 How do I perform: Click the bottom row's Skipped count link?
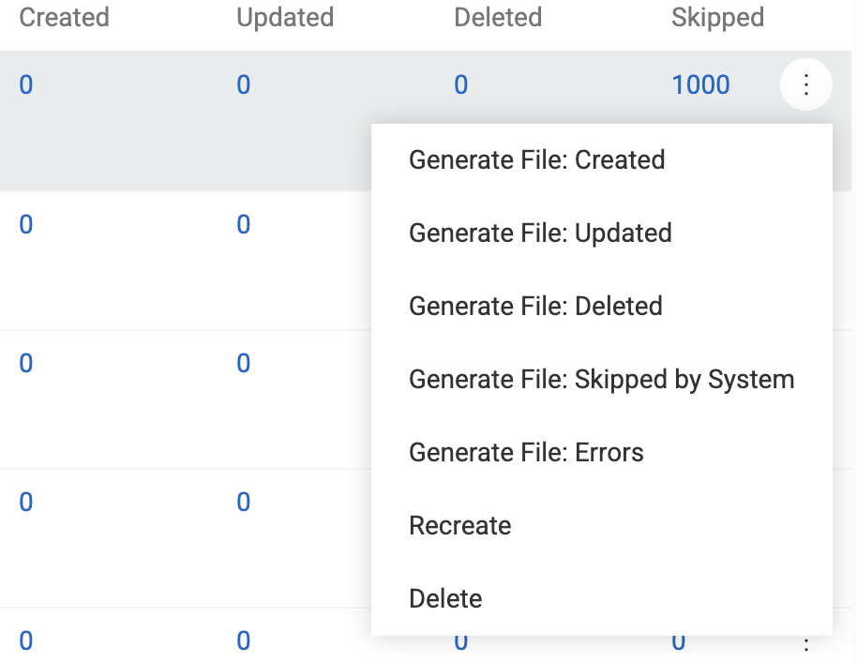[x=678, y=641]
